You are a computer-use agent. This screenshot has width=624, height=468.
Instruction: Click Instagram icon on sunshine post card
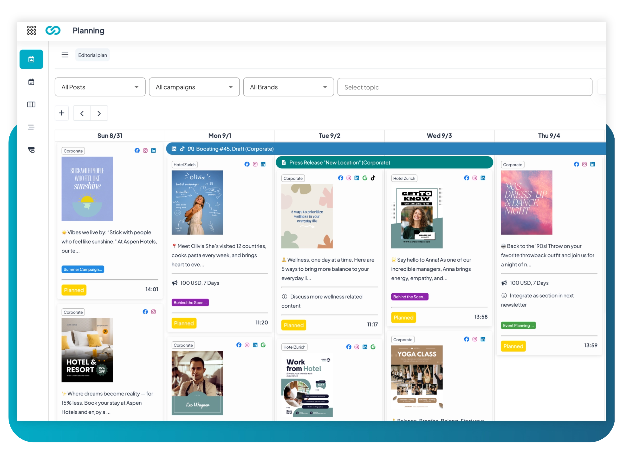[145, 150]
